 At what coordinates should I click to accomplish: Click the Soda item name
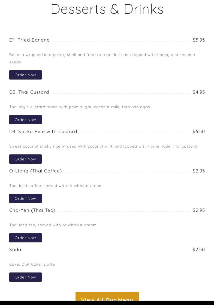point(15,250)
